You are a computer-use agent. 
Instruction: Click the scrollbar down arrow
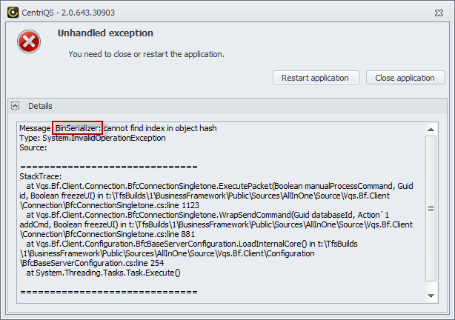click(x=431, y=296)
